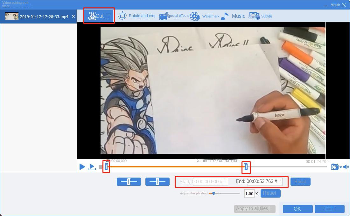Click the video preview frame
Viewport: 350px width, 216px height.
pos(213,91)
